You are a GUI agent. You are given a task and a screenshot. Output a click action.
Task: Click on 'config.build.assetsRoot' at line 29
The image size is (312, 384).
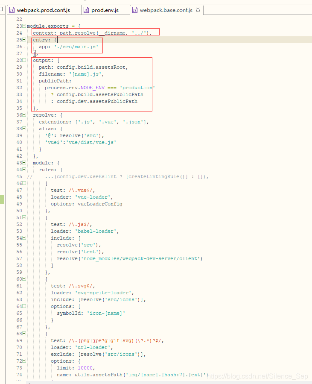91,67
